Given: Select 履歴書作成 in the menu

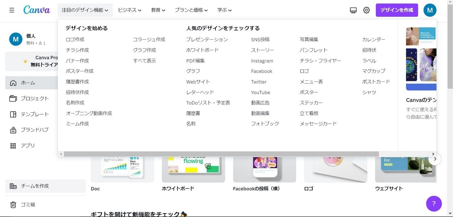Looking at the screenshot, I should point(77,82).
